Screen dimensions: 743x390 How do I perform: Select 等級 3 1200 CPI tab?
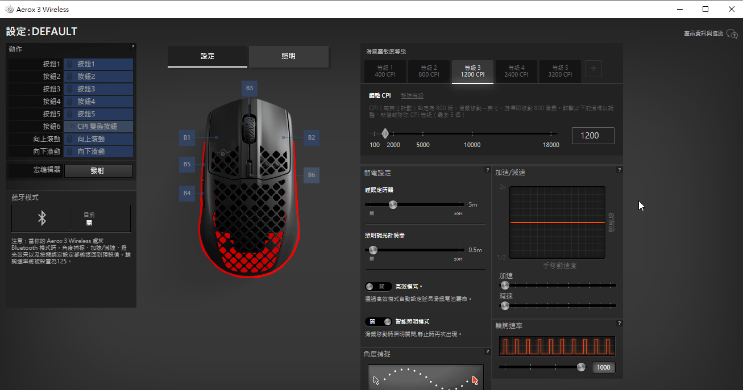(472, 72)
